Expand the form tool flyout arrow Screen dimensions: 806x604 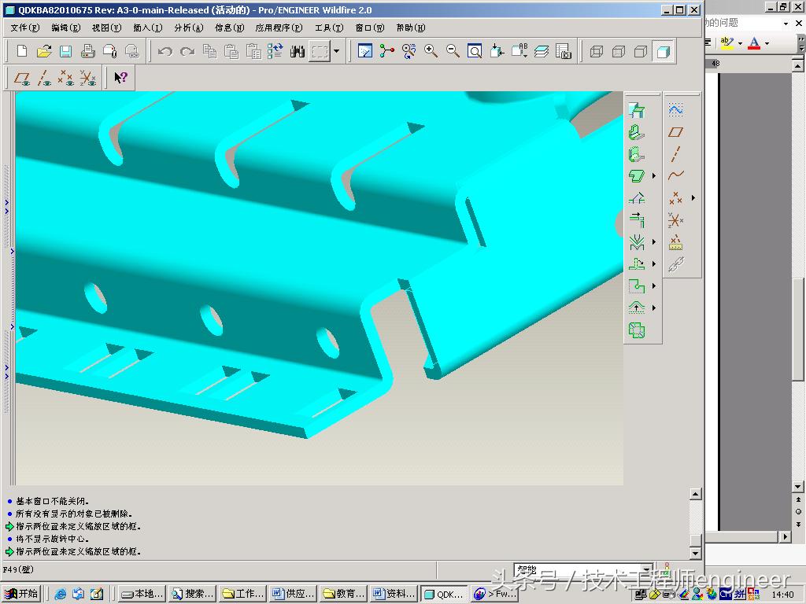[x=654, y=308]
